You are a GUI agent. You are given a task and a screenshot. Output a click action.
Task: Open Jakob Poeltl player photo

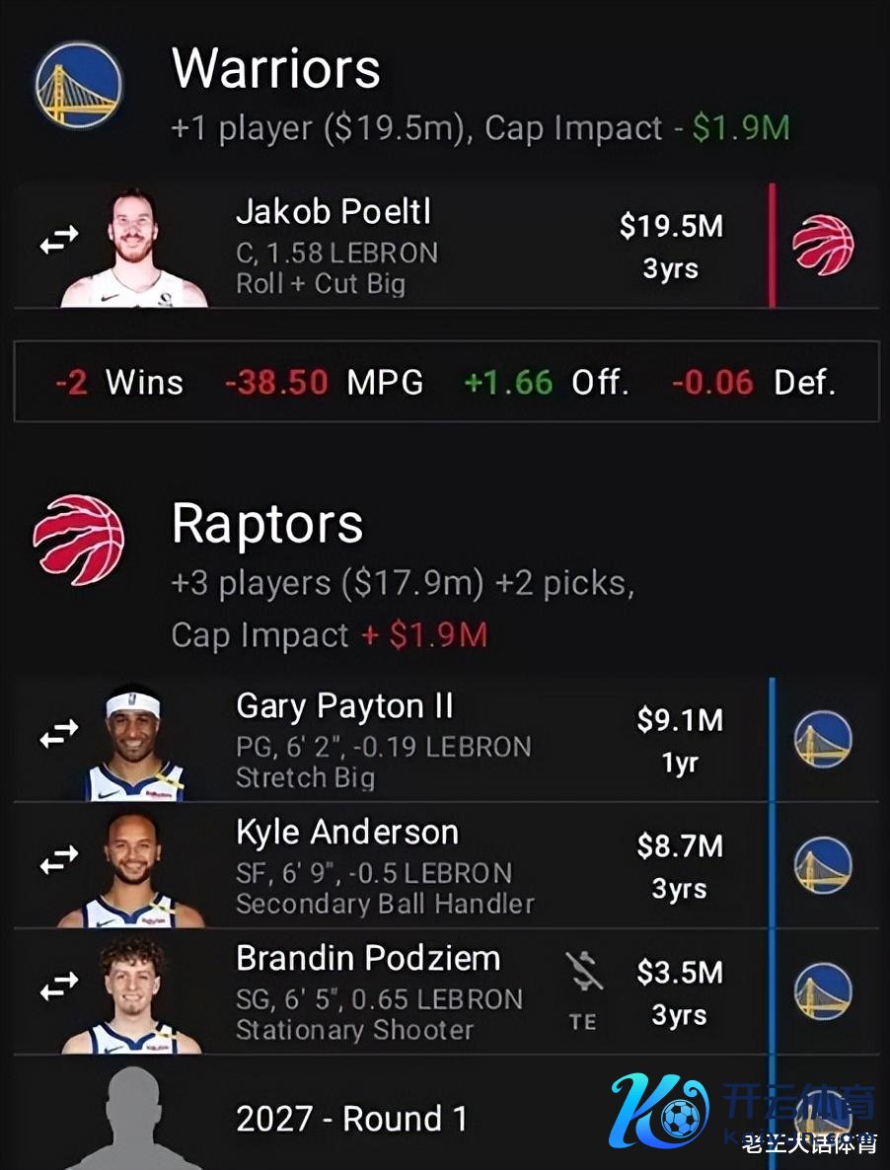point(133,249)
